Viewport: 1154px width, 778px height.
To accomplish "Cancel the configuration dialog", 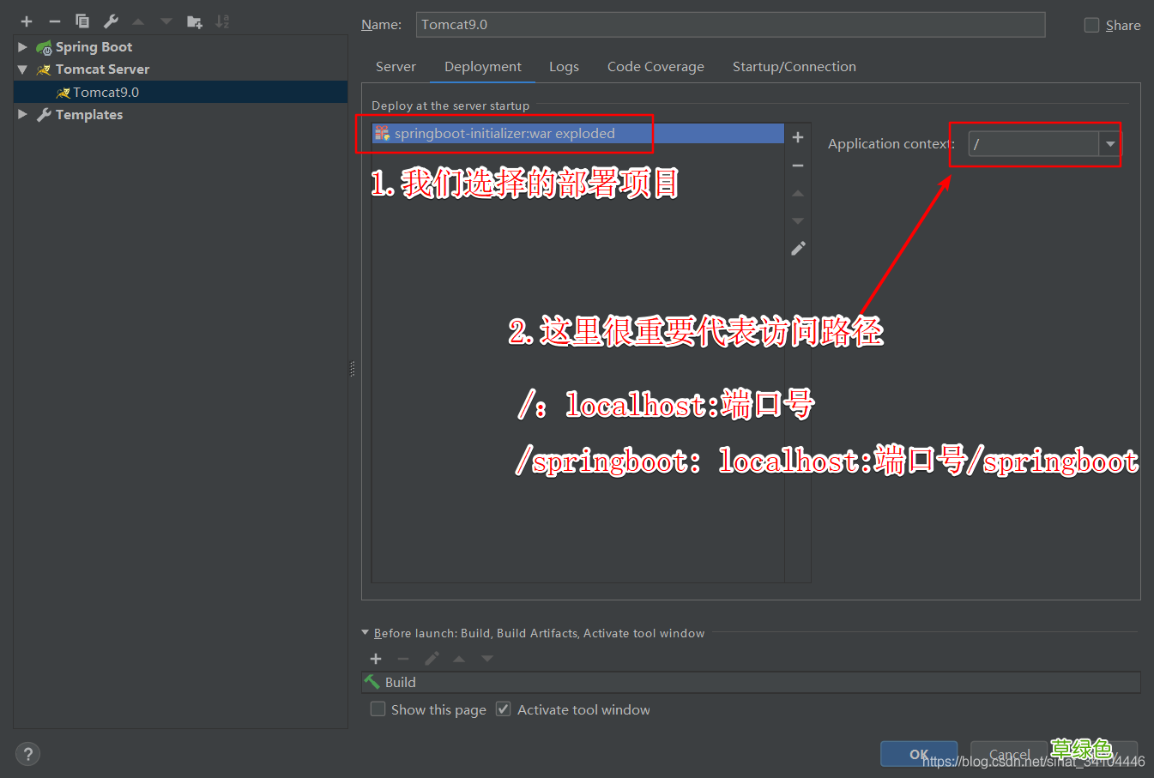I will coord(1008,753).
